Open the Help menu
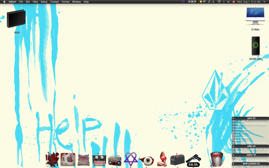Viewport: 269px width, 168px height. [86, 2]
